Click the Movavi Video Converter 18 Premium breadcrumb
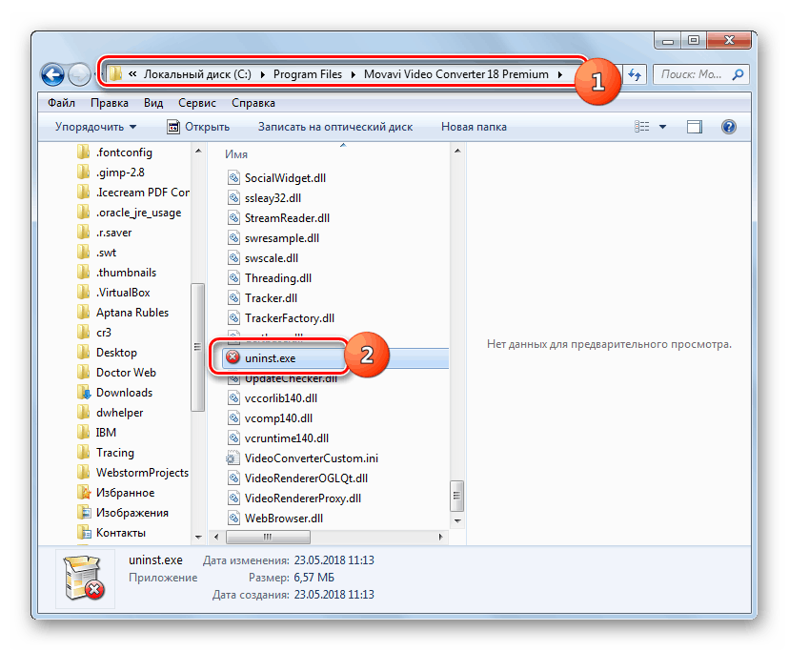The width and height of the screenshot is (789, 651). [455, 74]
